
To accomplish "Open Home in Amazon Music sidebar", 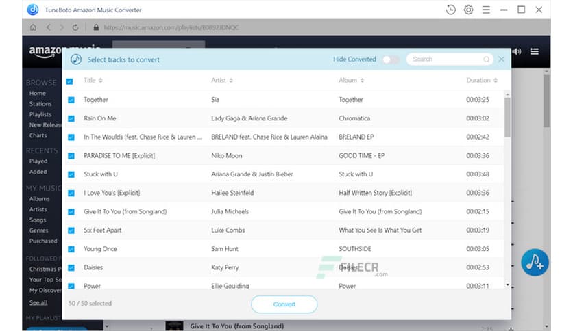I will [x=38, y=93].
